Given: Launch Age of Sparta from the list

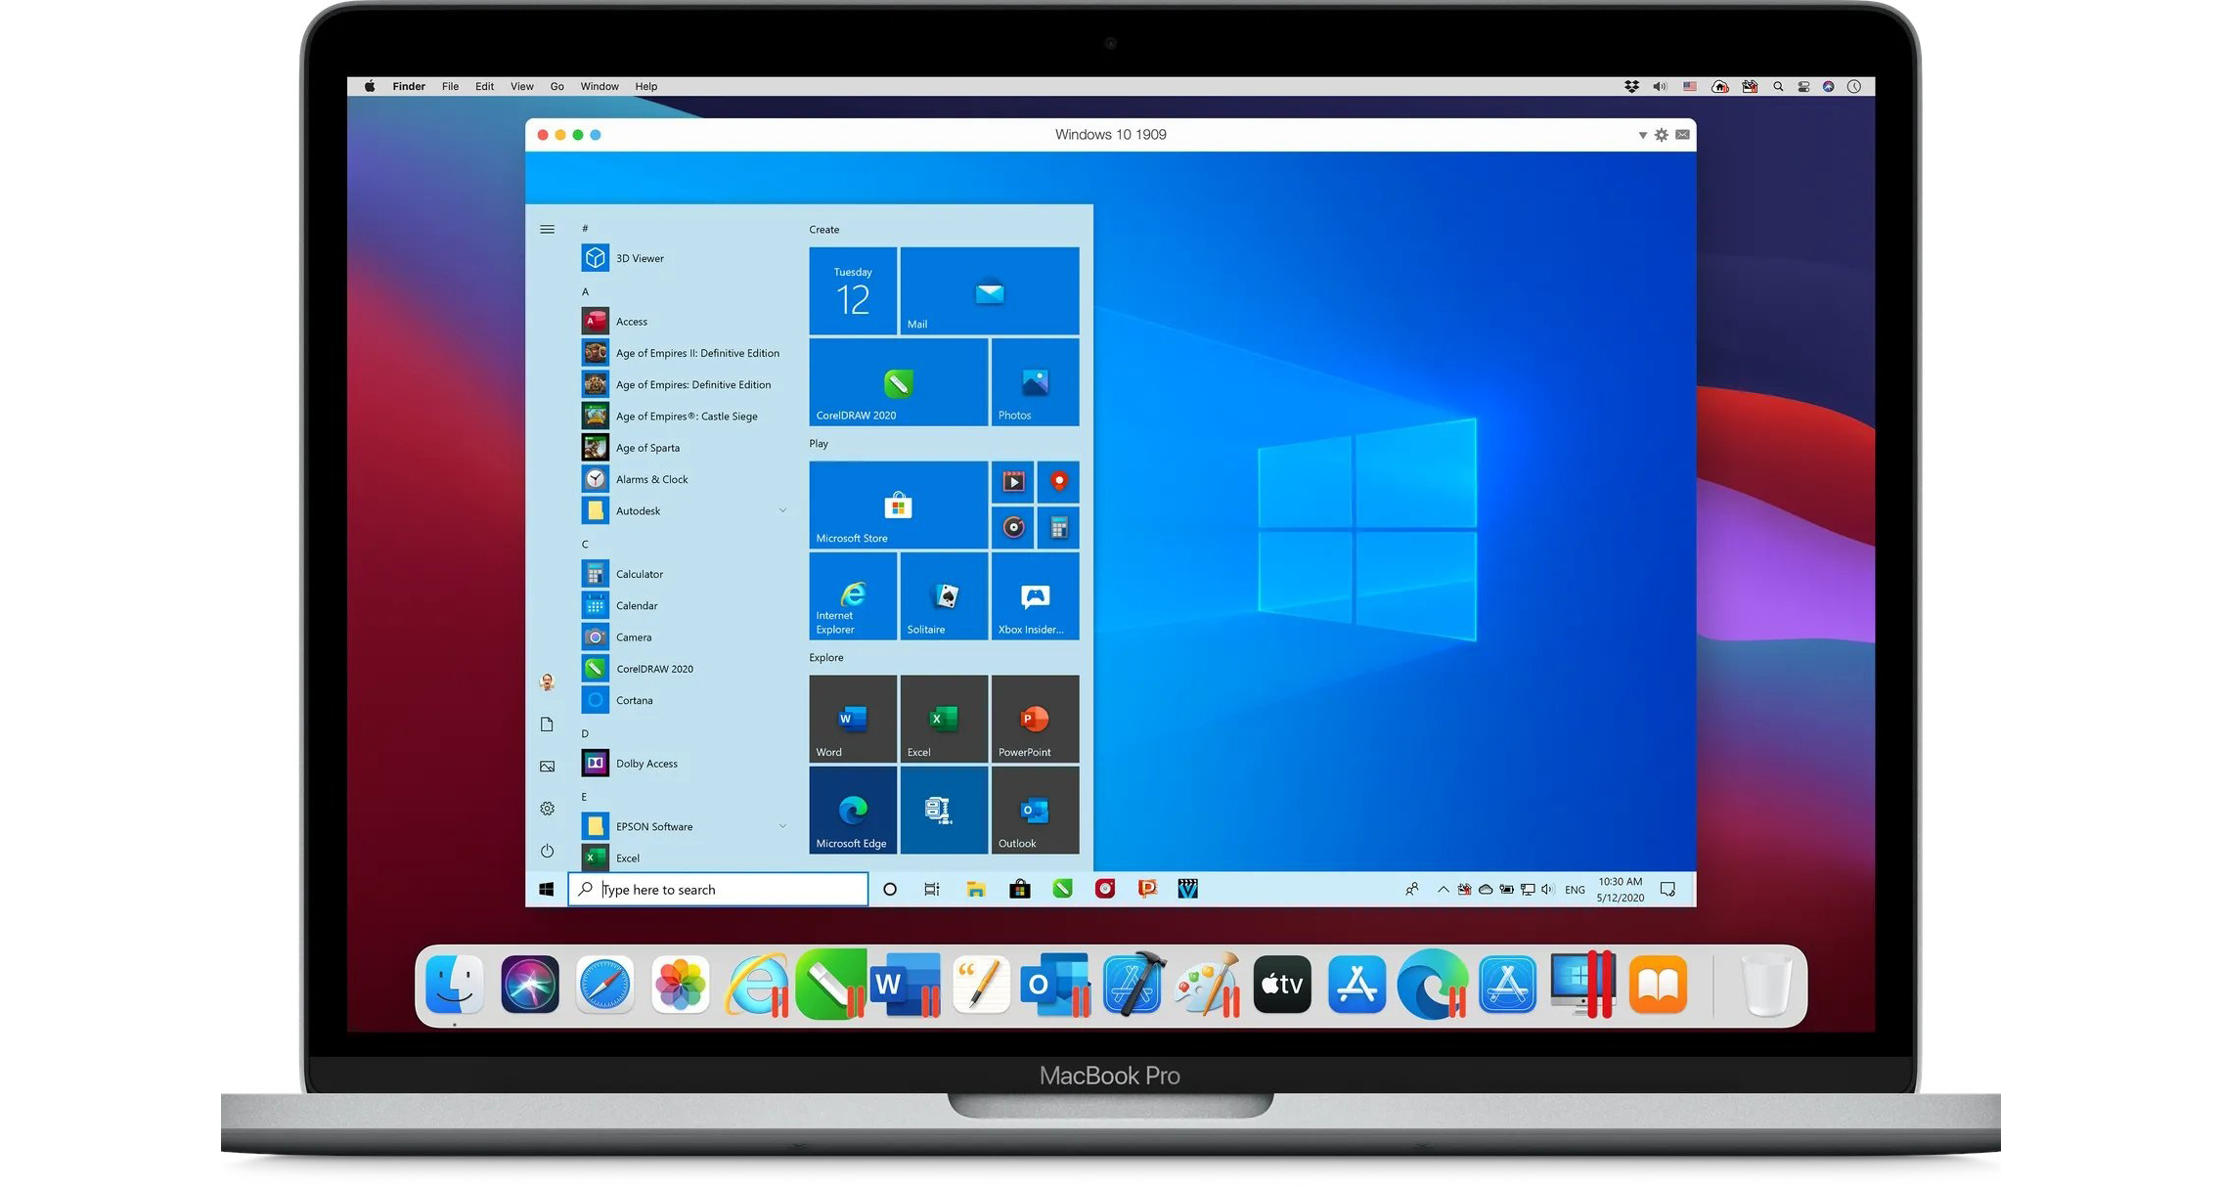Looking at the screenshot, I should (x=647, y=447).
